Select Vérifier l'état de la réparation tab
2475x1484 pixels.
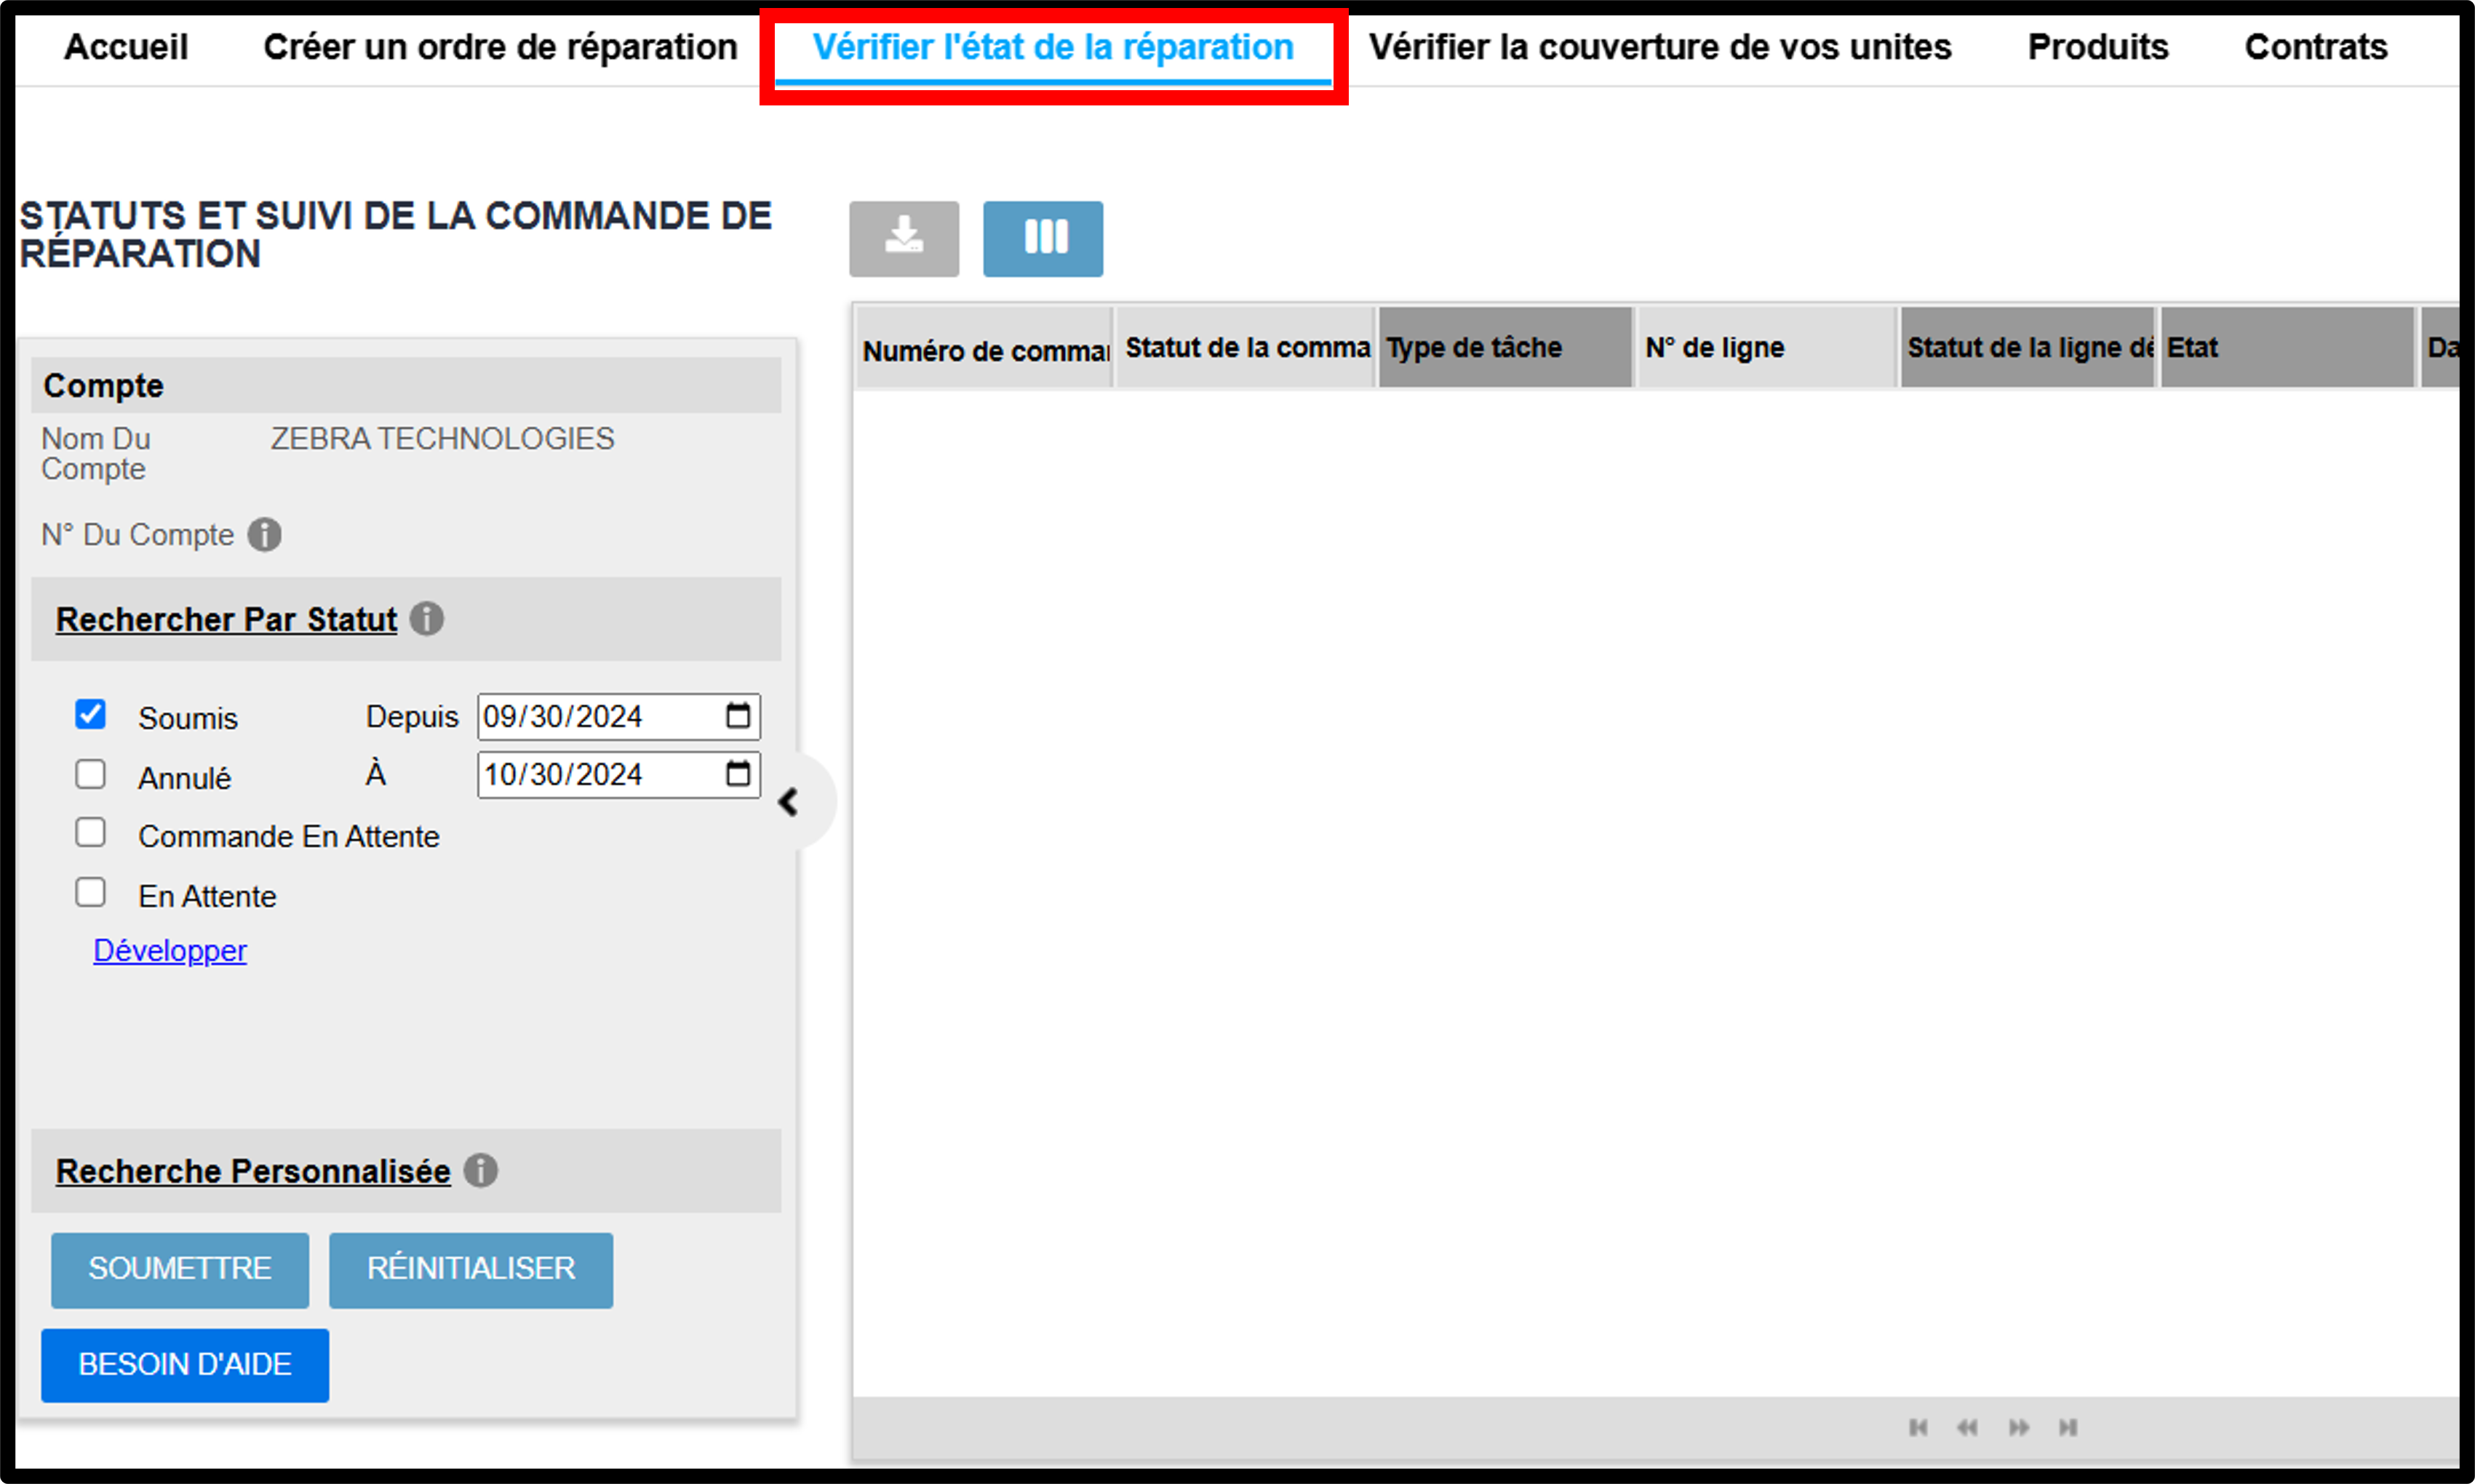[x=1053, y=47]
